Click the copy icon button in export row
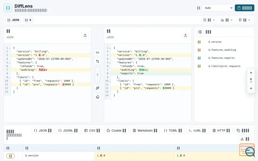The image size is (258, 161). (243, 130)
